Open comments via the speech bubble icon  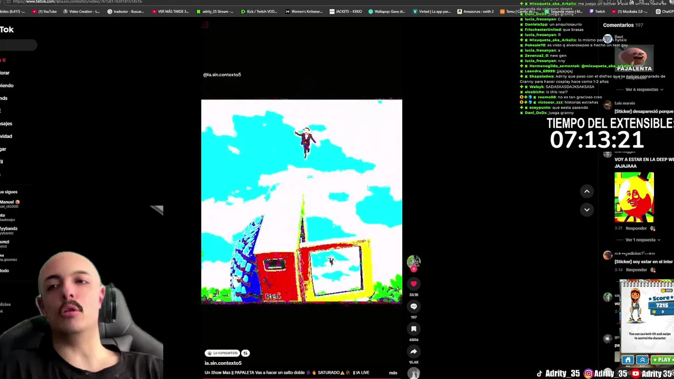[x=413, y=306]
